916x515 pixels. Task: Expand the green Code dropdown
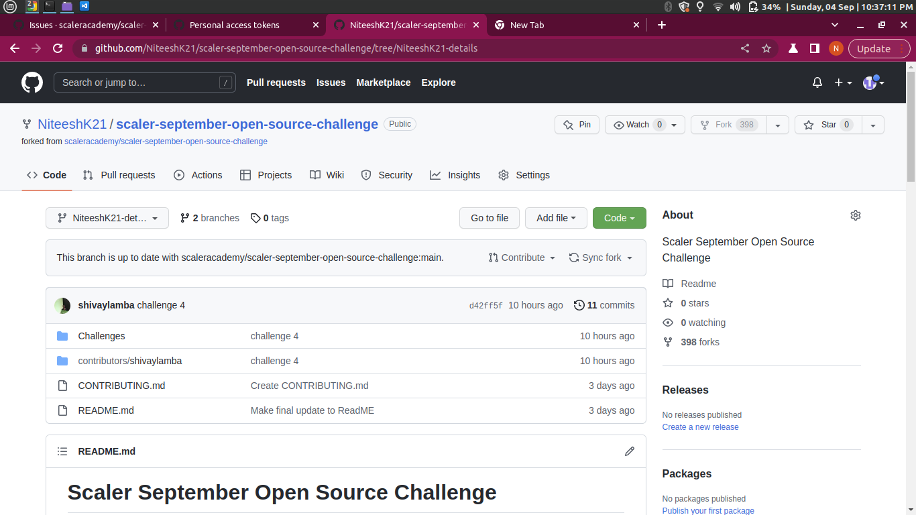click(x=618, y=217)
